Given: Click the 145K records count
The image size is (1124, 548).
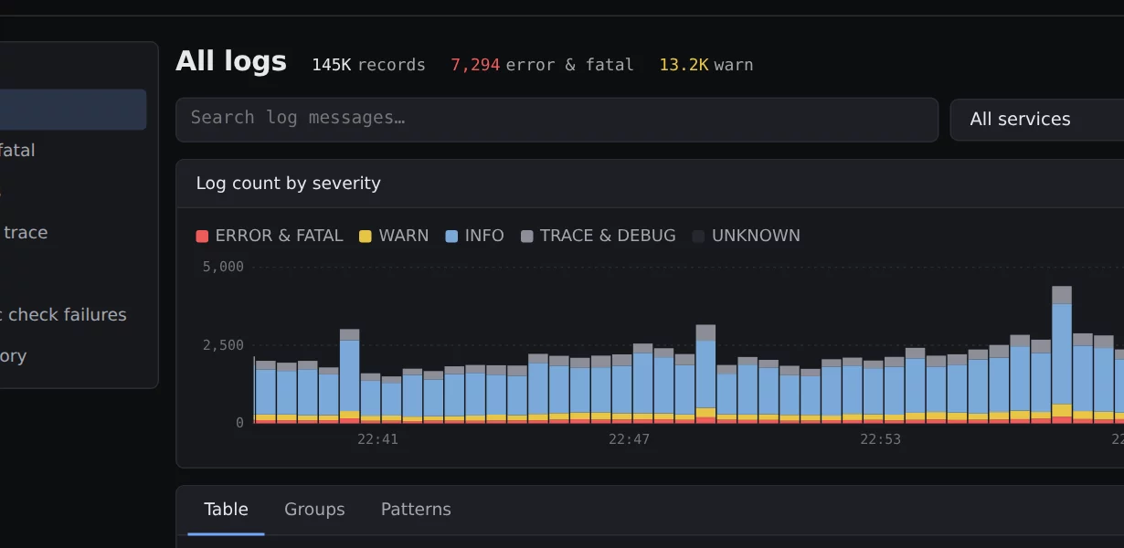Looking at the screenshot, I should [x=368, y=65].
